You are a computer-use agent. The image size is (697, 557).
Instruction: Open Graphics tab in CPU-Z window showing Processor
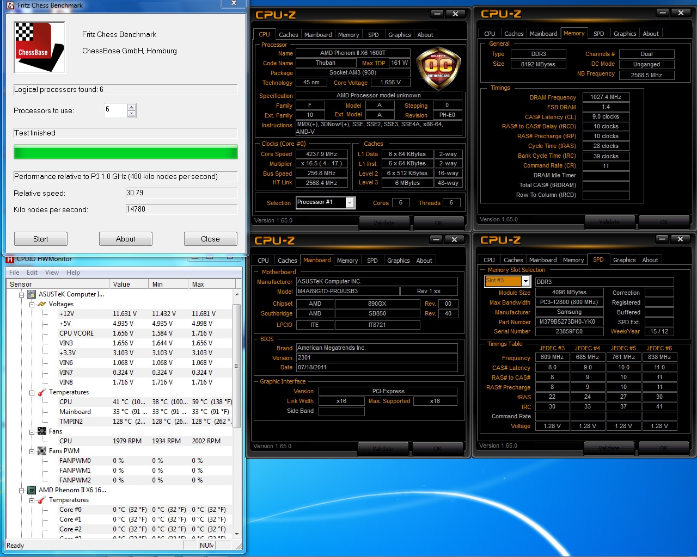399,35
